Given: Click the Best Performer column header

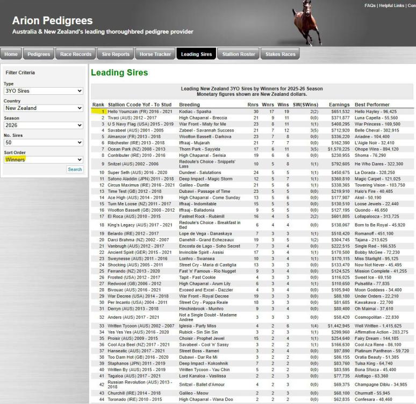Looking at the screenshot, I should pos(372,105).
